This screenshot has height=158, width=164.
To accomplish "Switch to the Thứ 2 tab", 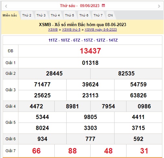I will (x=27, y=15).
